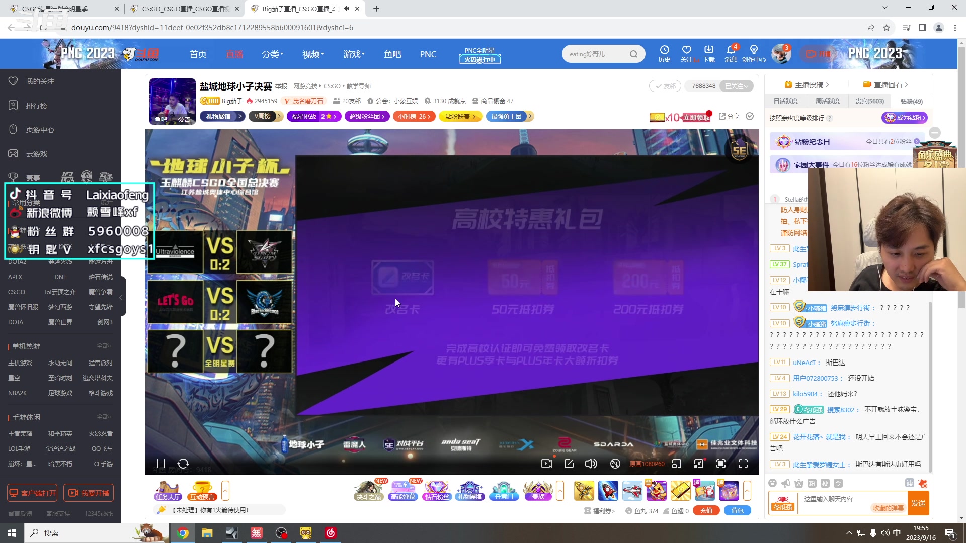Toggle danmaku bullet comments off
The image size is (966, 543).
point(615,464)
